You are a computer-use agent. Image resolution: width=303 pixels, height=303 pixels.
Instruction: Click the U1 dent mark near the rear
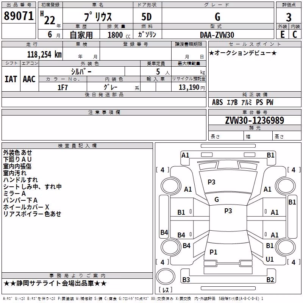click(x=270, y=259)
